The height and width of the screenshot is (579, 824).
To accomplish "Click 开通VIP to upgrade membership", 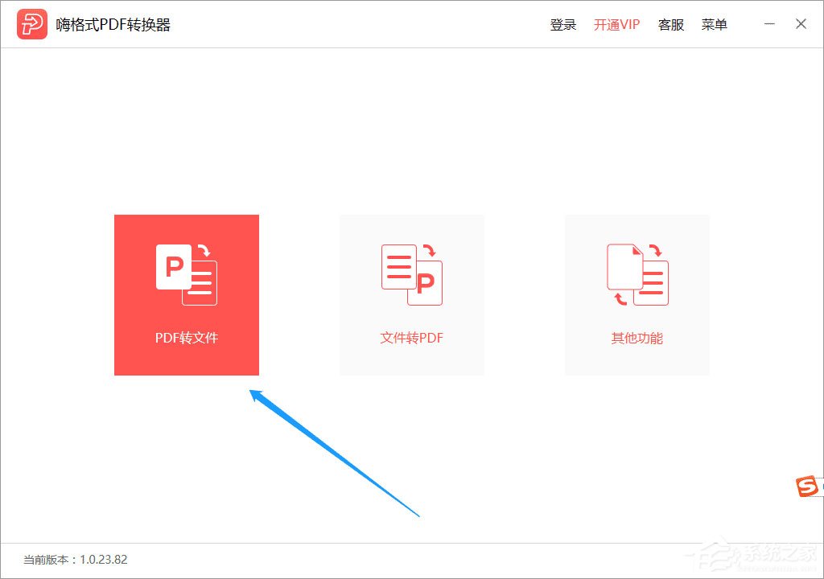I will [616, 24].
